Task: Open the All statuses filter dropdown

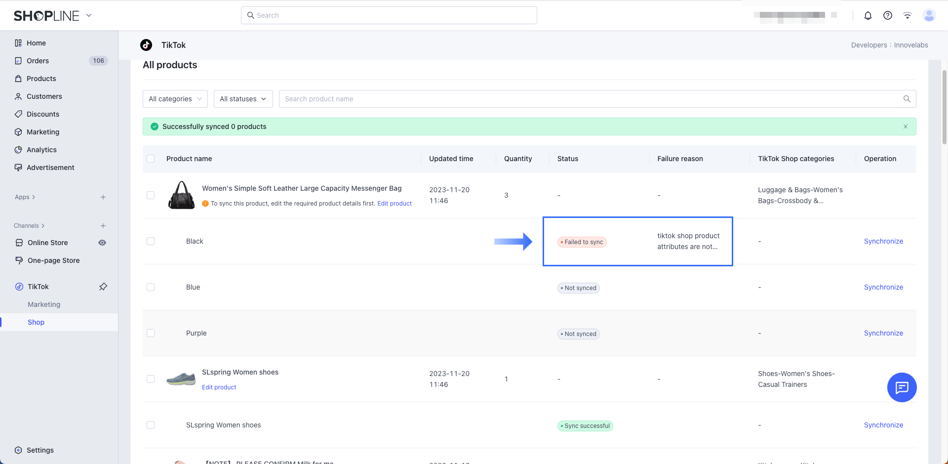Action: point(243,99)
